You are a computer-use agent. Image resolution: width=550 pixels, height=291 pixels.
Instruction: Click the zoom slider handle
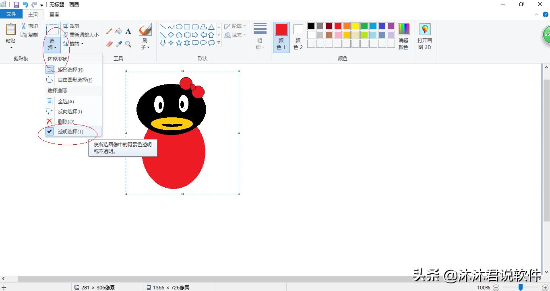(x=521, y=287)
